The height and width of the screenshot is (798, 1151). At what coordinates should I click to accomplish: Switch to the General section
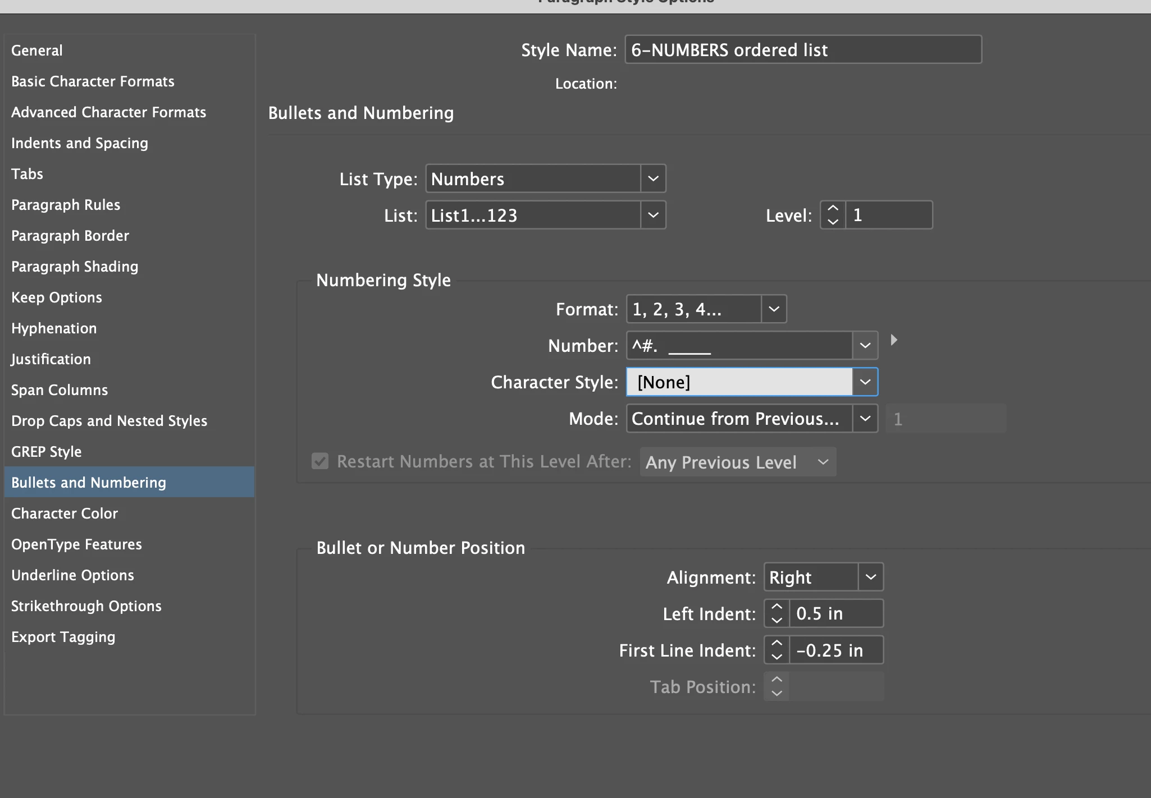pyautogui.click(x=37, y=51)
